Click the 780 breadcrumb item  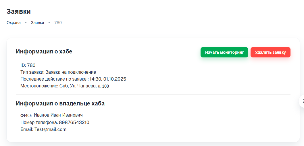58,23
